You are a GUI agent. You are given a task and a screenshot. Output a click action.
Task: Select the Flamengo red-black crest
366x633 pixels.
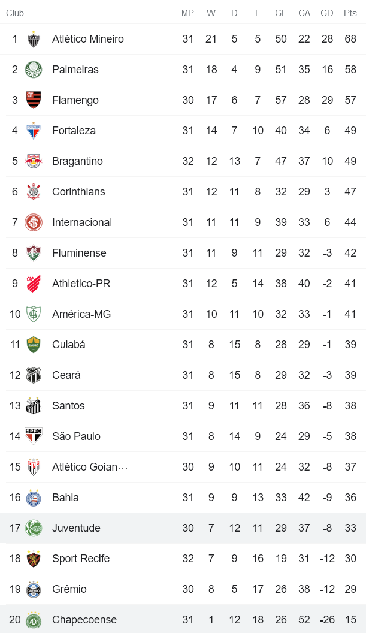pyautogui.click(x=34, y=100)
